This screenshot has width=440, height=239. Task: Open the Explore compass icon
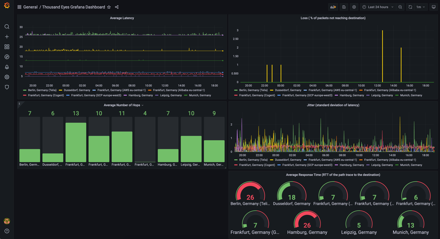point(7,57)
